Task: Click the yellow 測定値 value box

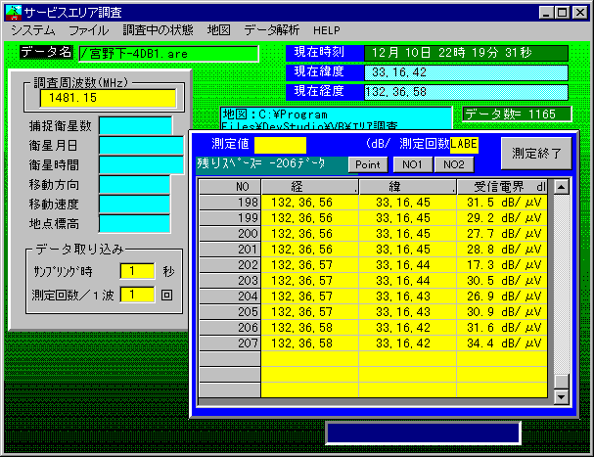Action: point(280,145)
